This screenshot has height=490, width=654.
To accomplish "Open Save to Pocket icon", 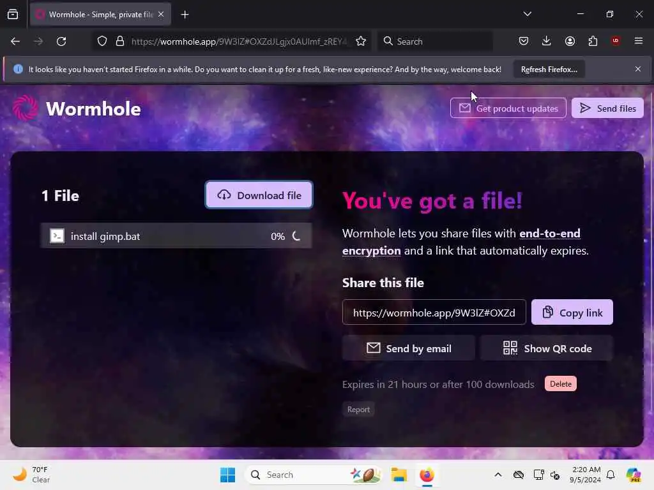I will pos(524,41).
